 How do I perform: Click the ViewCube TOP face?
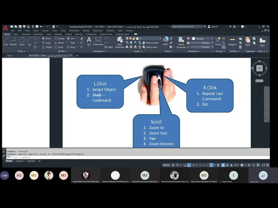pyautogui.click(x=260, y=68)
